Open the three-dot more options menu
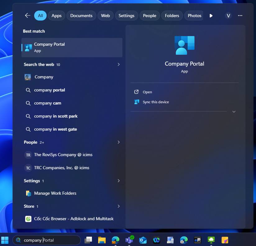256x246 pixels. point(240,16)
